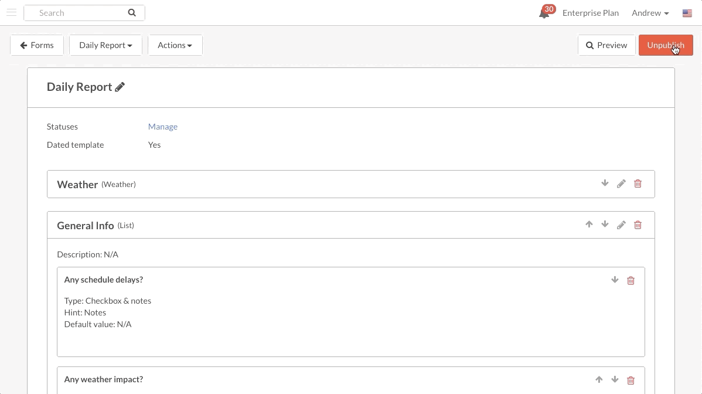
Task: Open the notifications bell with 30 badge
Action: pyautogui.click(x=546, y=12)
